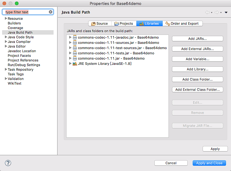
Task: Click the commons-codec-1.11-javadoc.jar file icon
Action: coord(75,37)
